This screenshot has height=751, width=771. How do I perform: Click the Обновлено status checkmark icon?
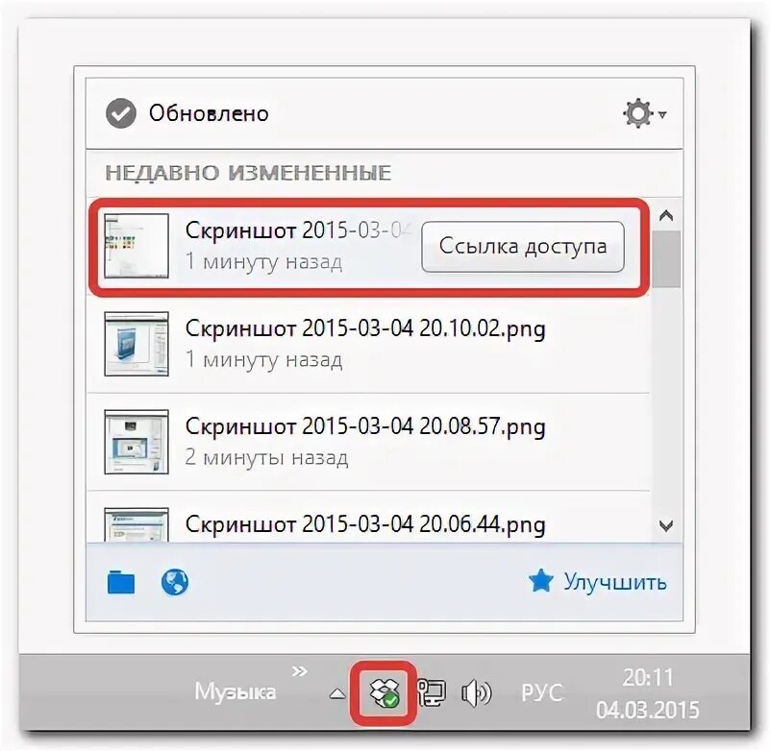[x=121, y=113]
